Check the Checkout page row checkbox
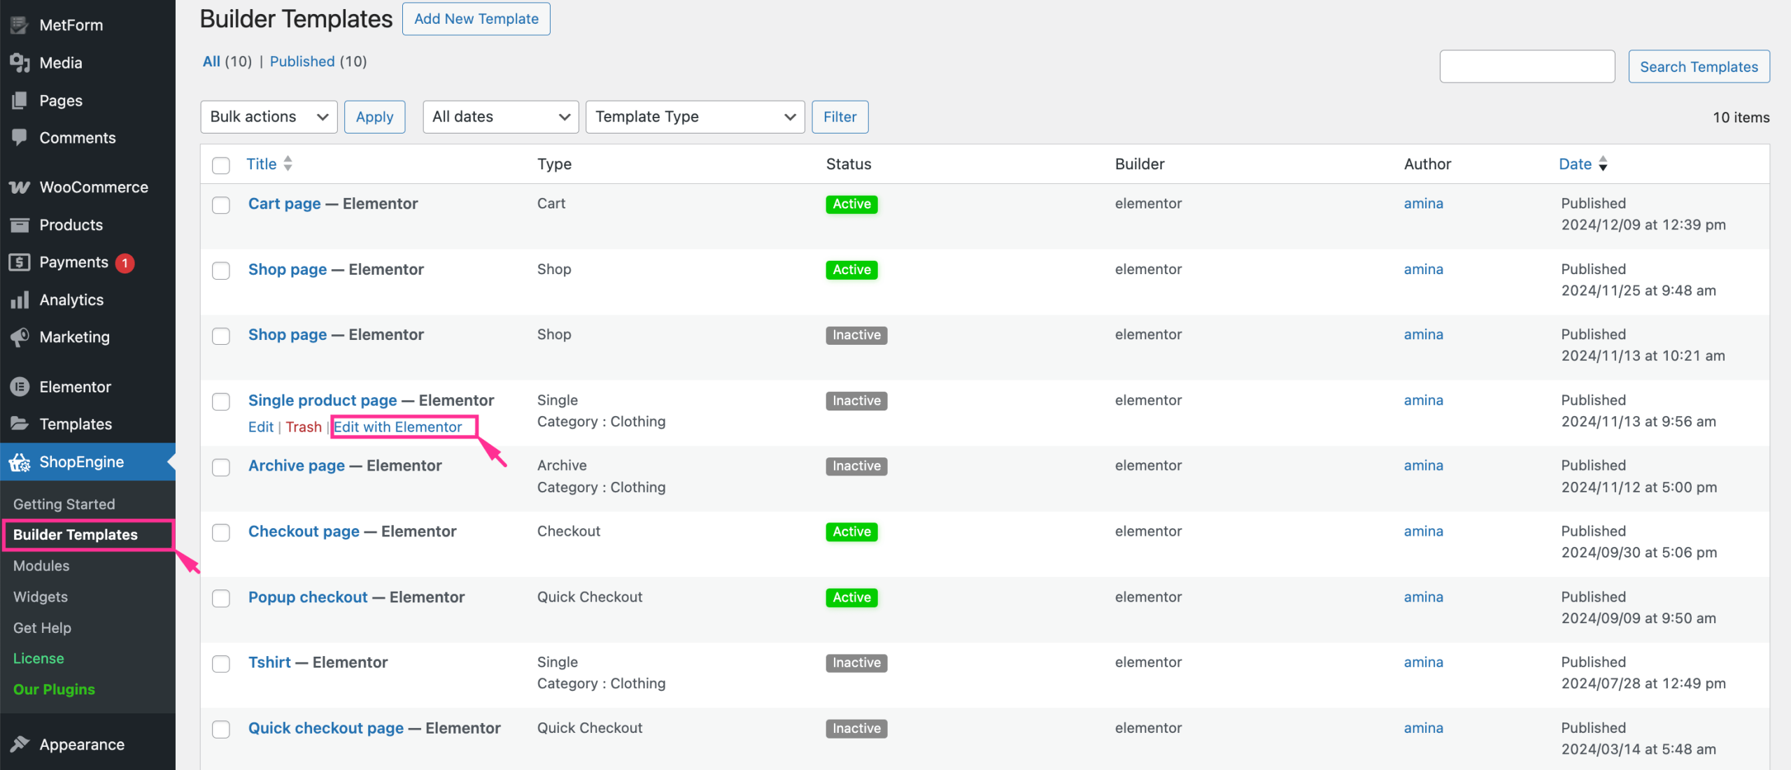 pyautogui.click(x=221, y=532)
